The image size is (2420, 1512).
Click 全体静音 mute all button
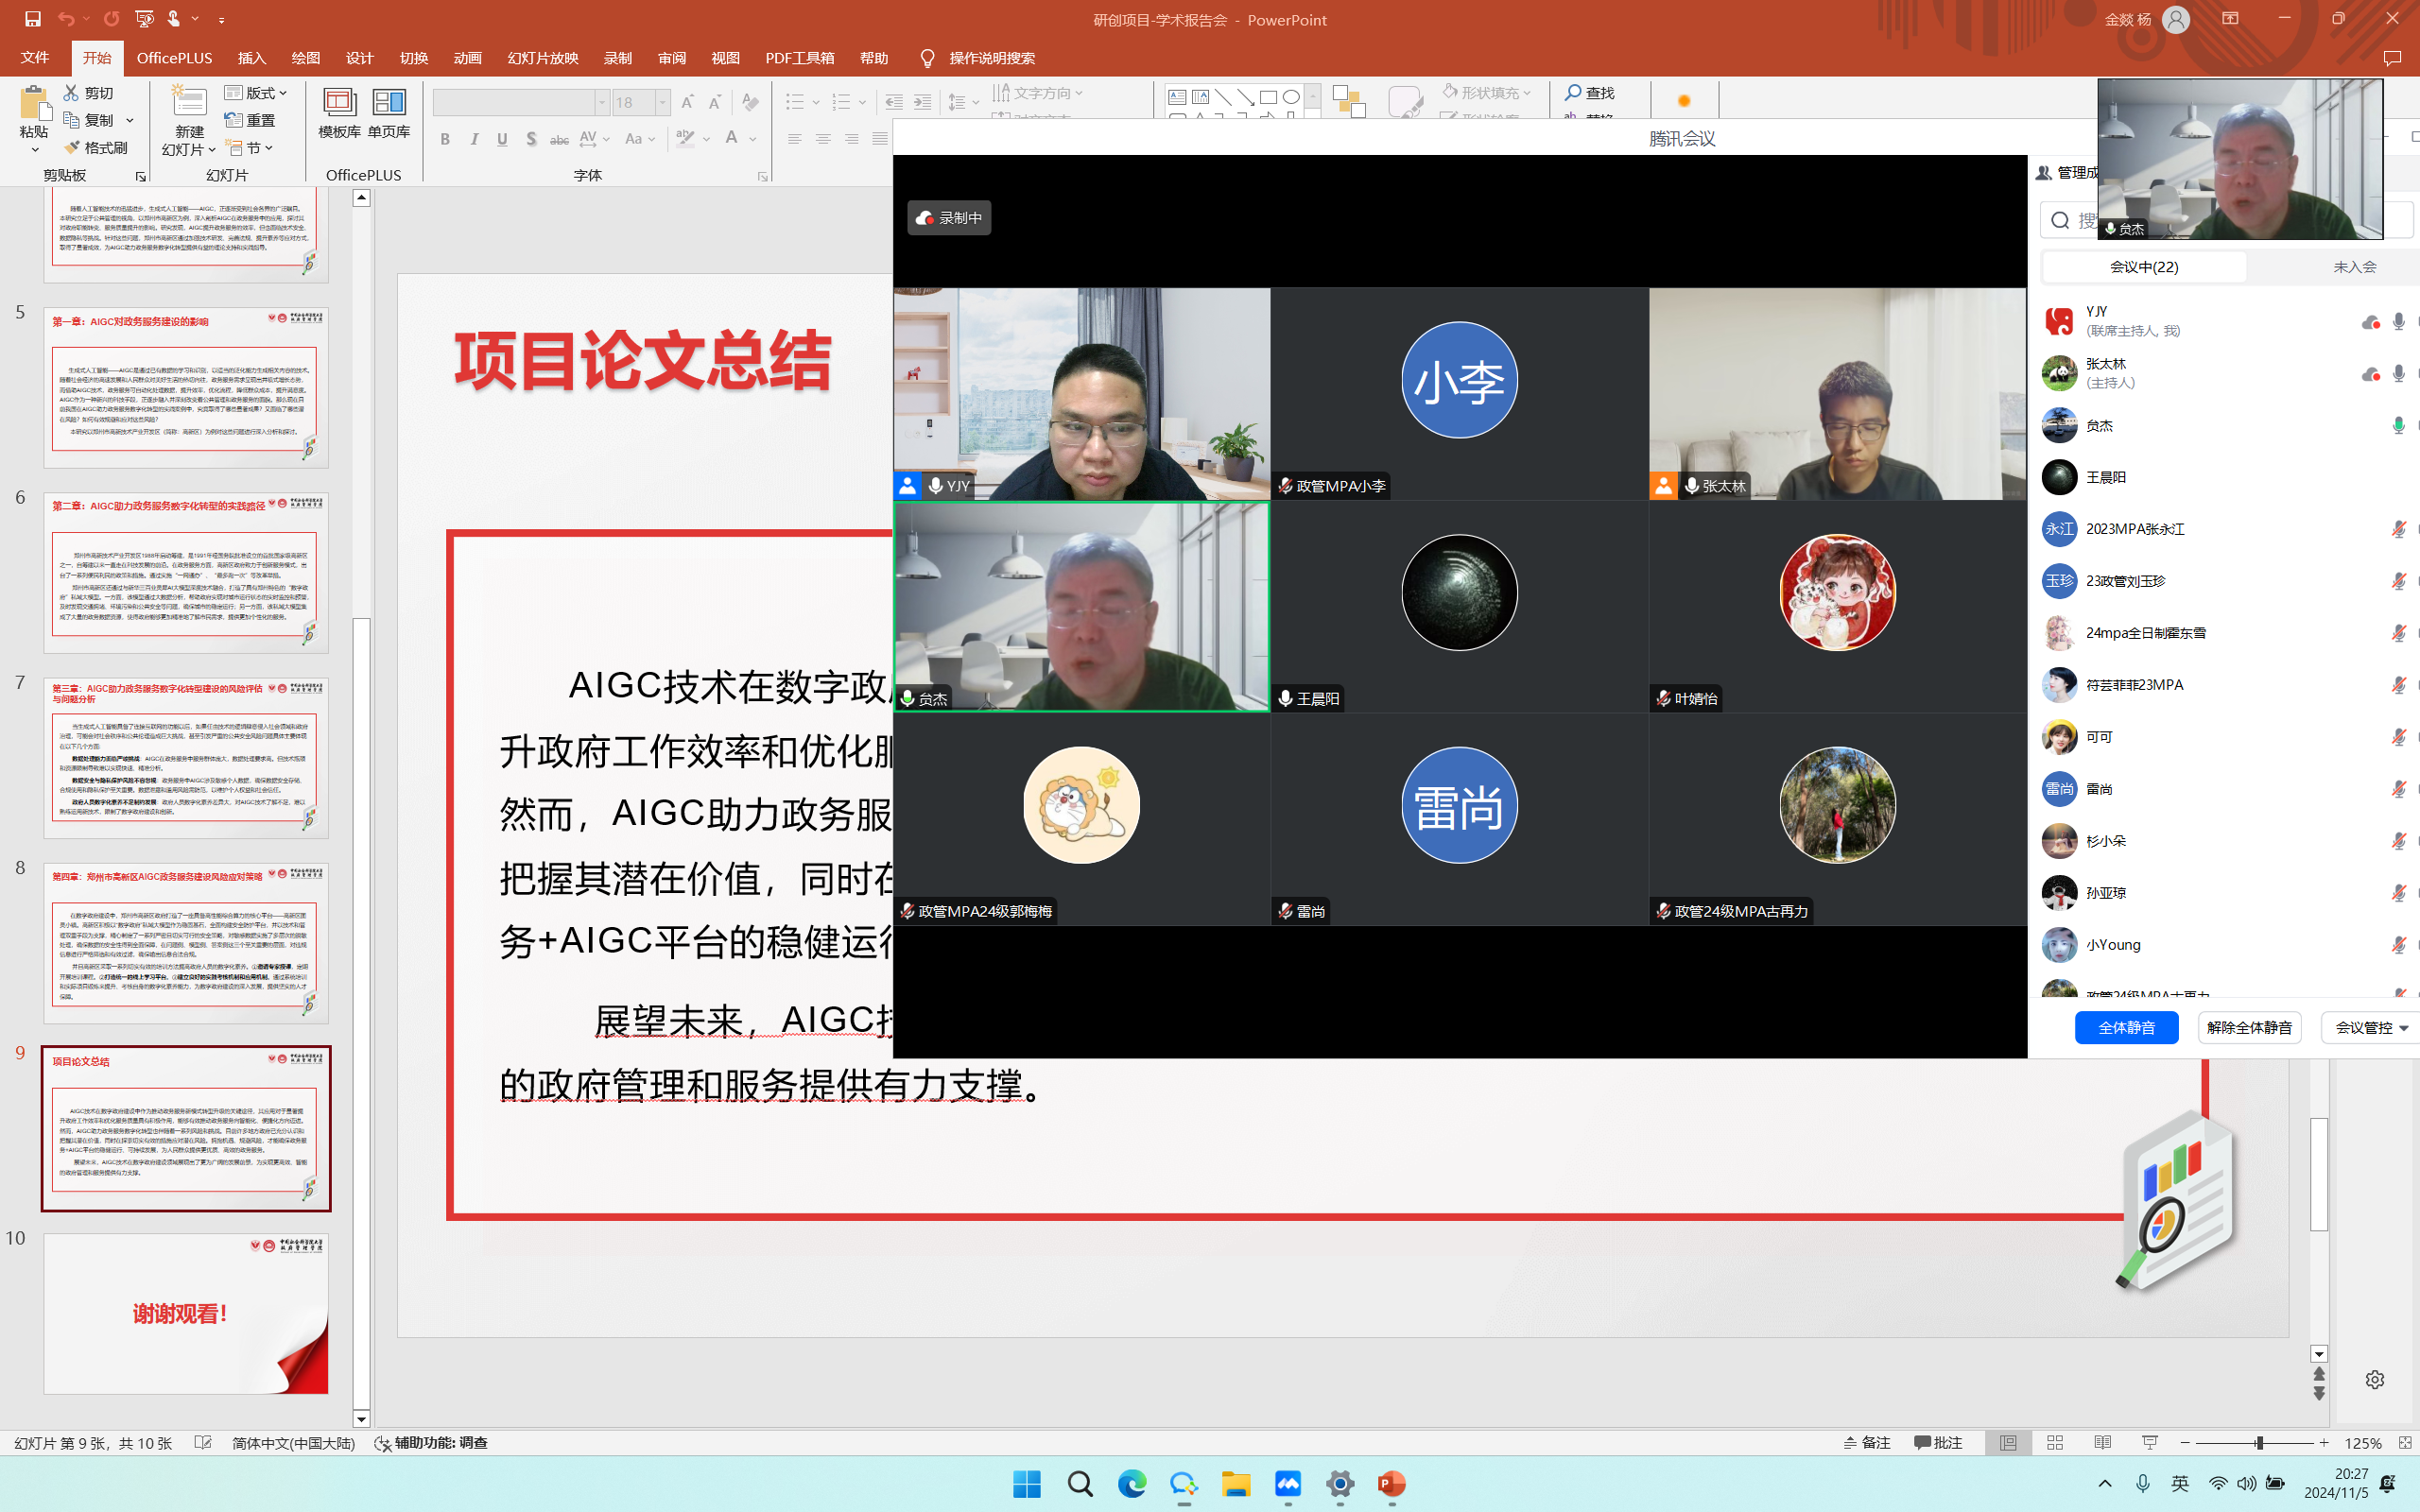(x=2126, y=1027)
